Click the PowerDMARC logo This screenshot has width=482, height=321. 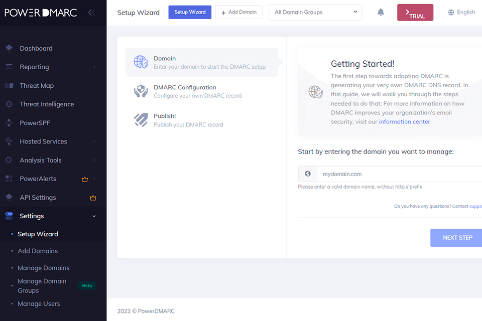pyautogui.click(x=41, y=13)
